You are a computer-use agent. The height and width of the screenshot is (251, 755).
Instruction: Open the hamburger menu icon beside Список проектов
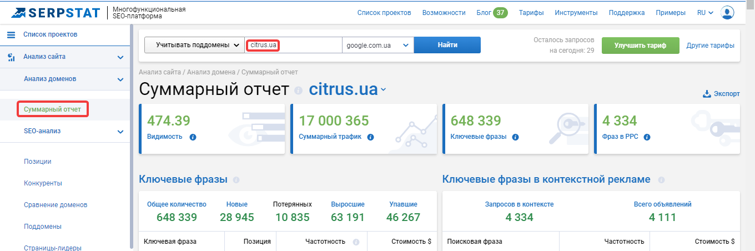coord(11,35)
